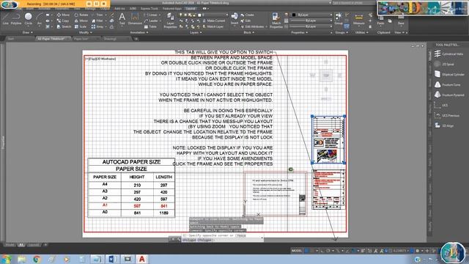Select UCS Previous from tool palette
The height and width of the screenshot is (264, 469).
coord(447,115)
